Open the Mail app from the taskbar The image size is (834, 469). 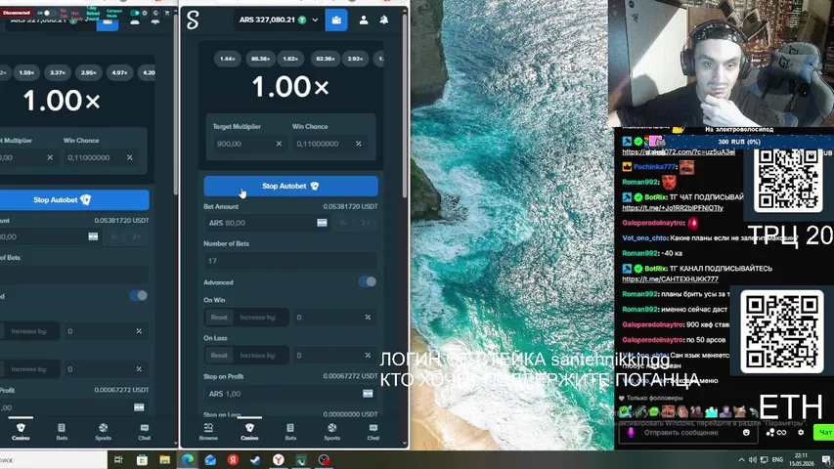(x=210, y=460)
